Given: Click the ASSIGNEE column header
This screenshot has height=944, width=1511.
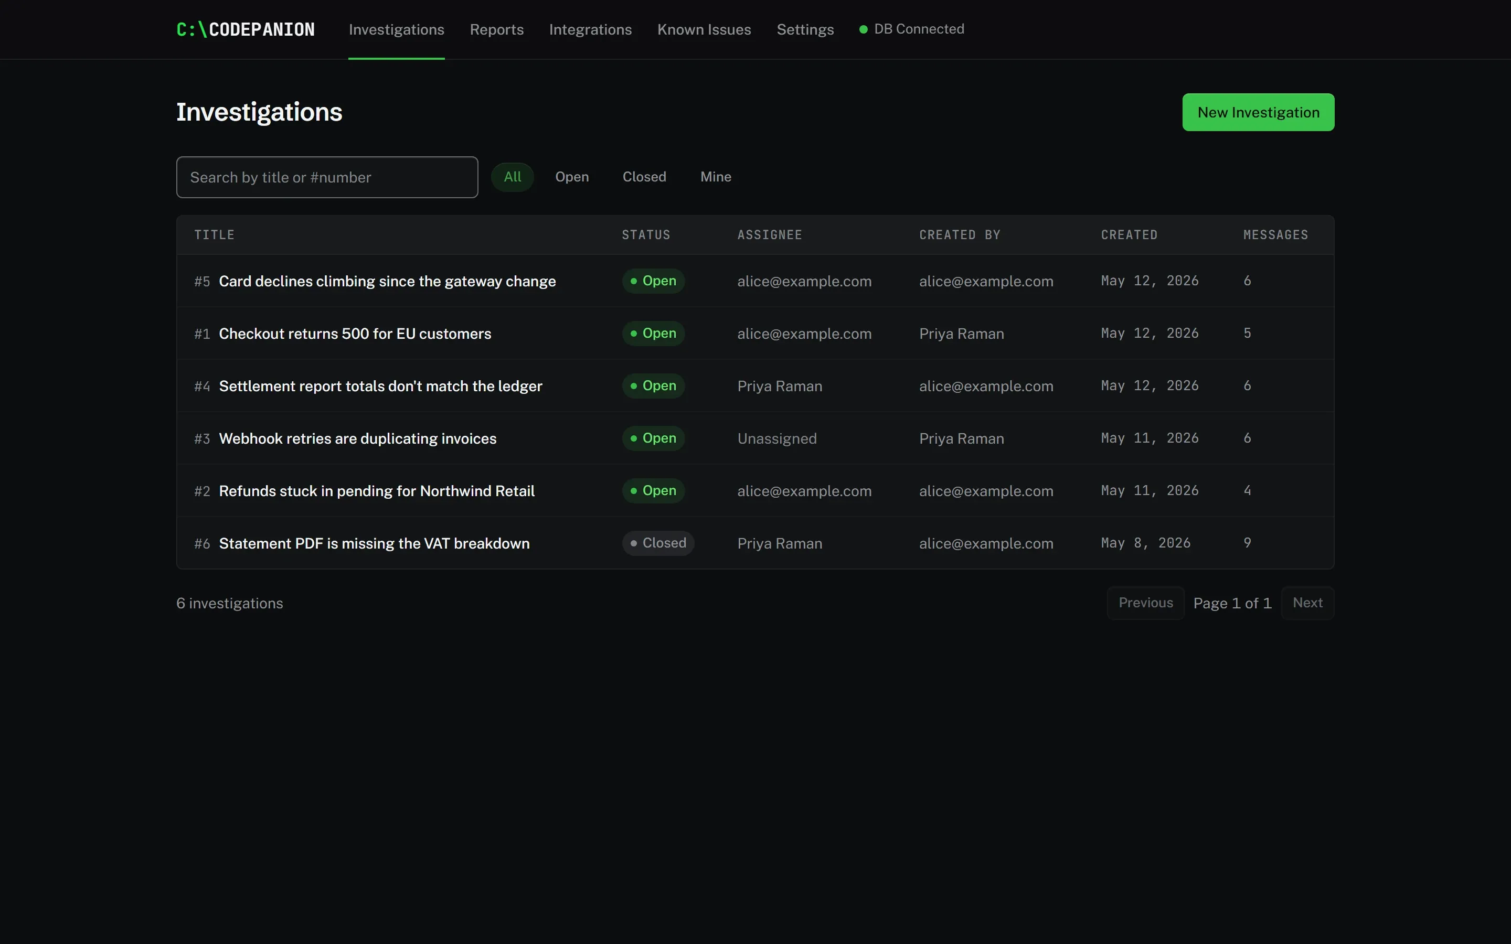Looking at the screenshot, I should 769,235.
